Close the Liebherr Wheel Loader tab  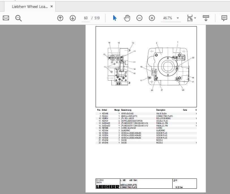(51, 6)
